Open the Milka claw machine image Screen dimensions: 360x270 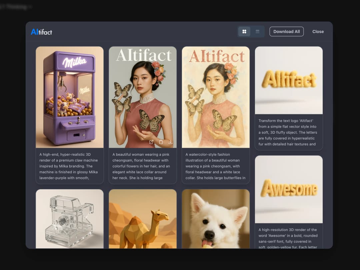point(70,97)
